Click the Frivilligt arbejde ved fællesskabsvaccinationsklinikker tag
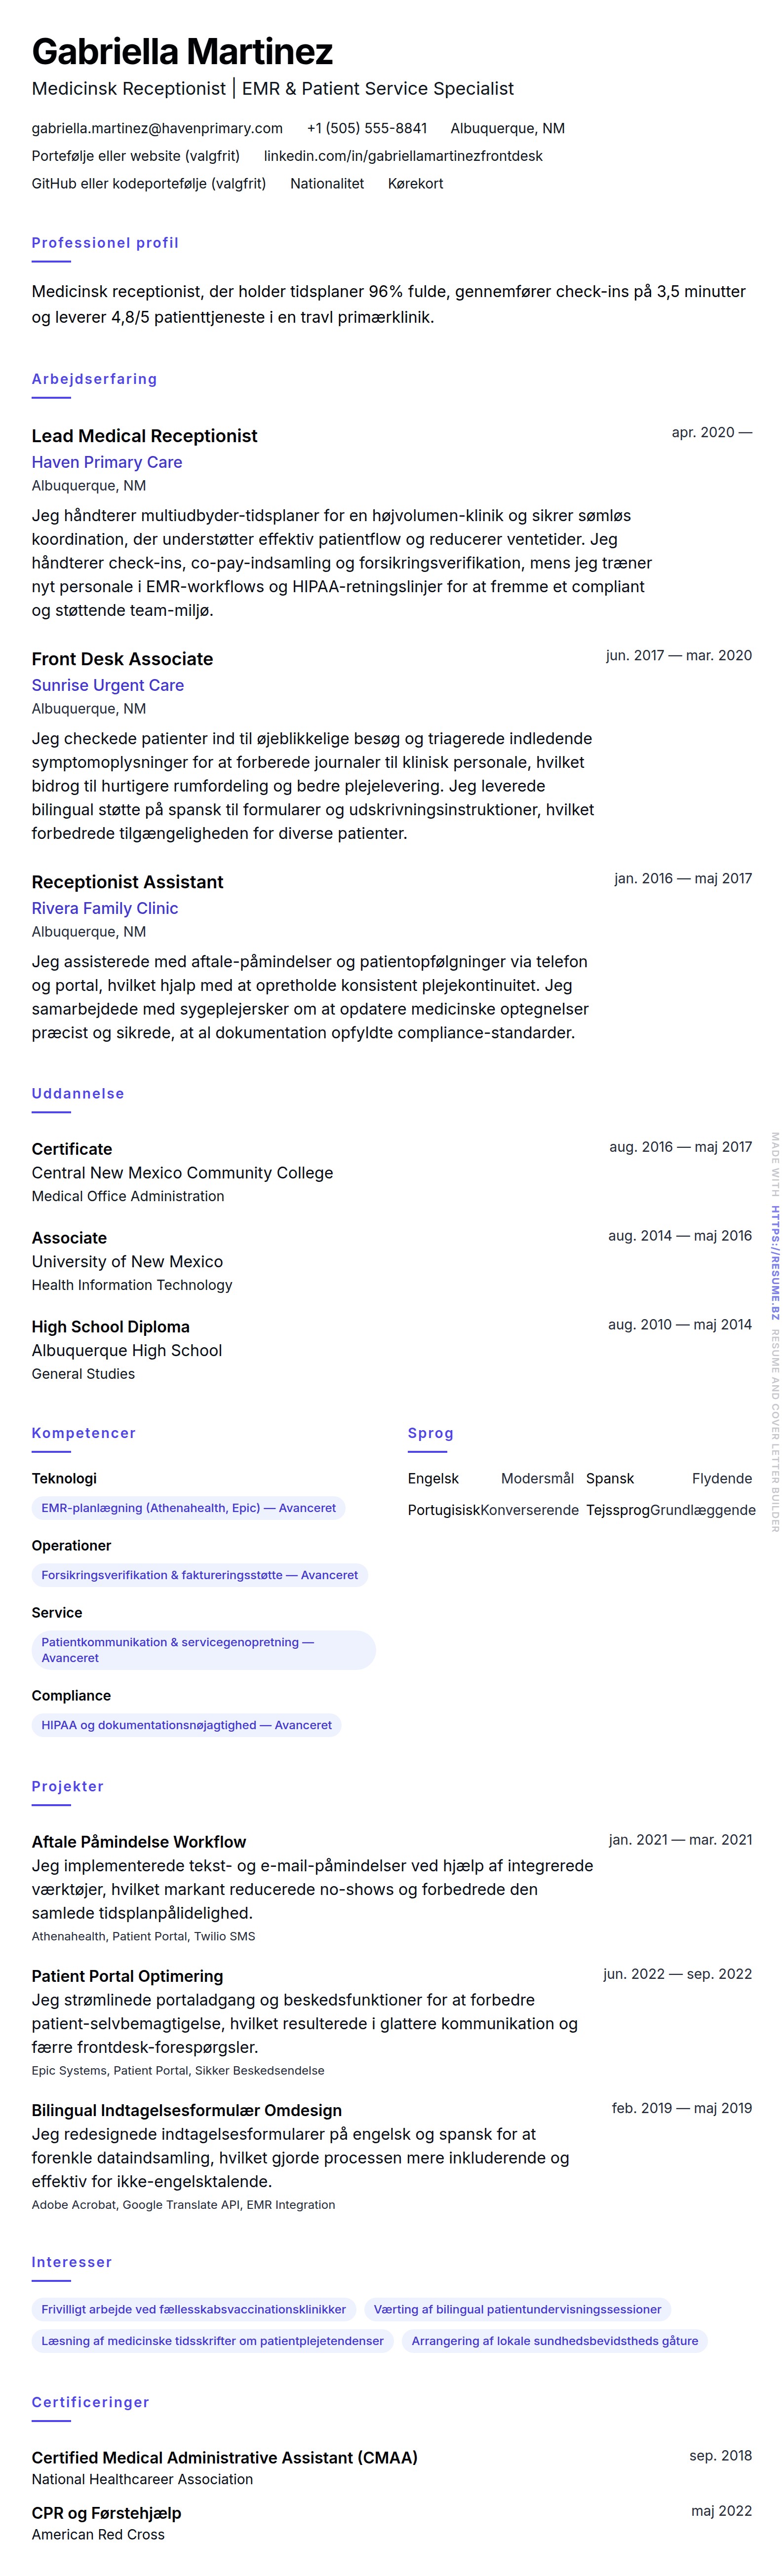784x2576 pixels. (193, 2309)
